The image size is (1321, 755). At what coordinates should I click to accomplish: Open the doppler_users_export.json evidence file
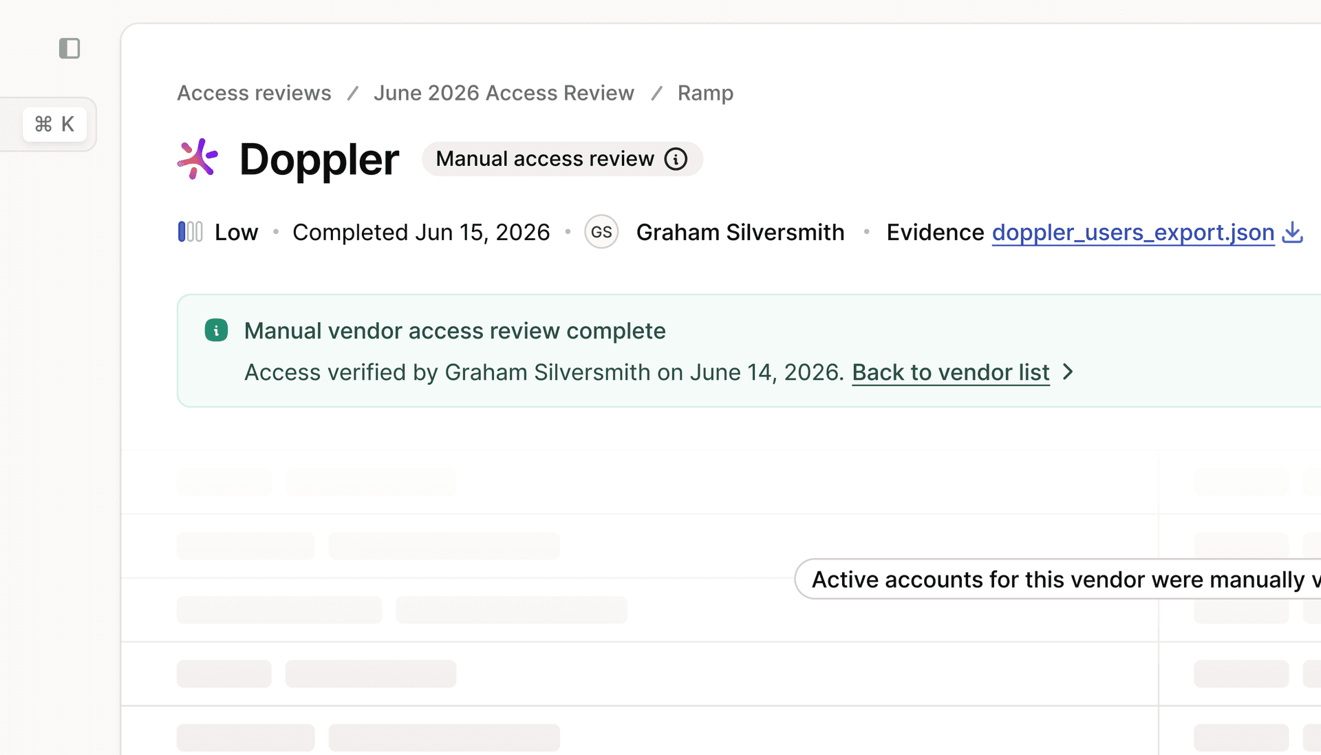click(x=1132, y=233)
